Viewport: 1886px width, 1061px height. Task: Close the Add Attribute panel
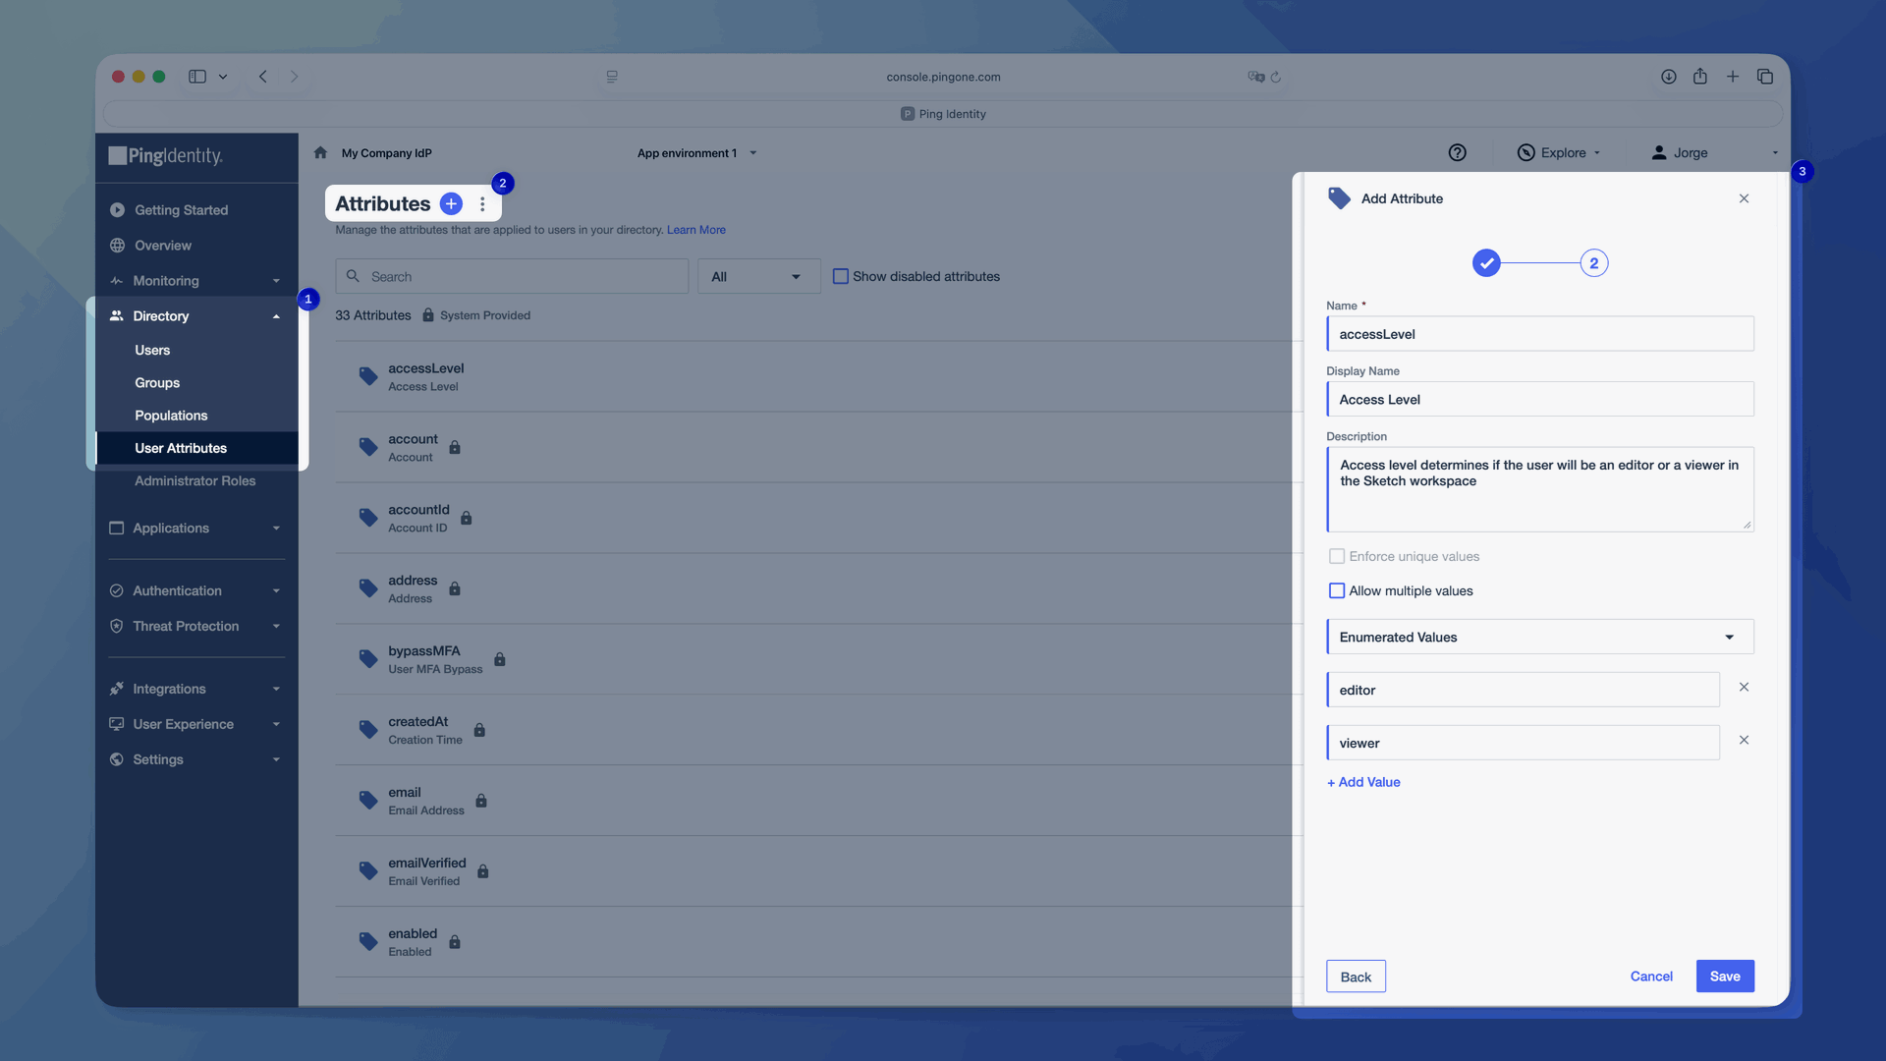click(1744, 198)
